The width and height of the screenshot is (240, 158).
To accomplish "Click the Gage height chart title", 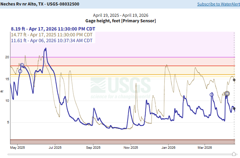I will tap(121, 21).
